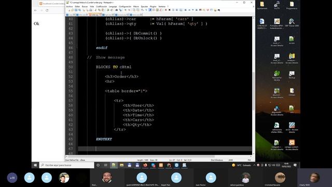The width and height of the screenshot is (332, 187).
Task: Click the Print toolbar icon
Action: 91,10
